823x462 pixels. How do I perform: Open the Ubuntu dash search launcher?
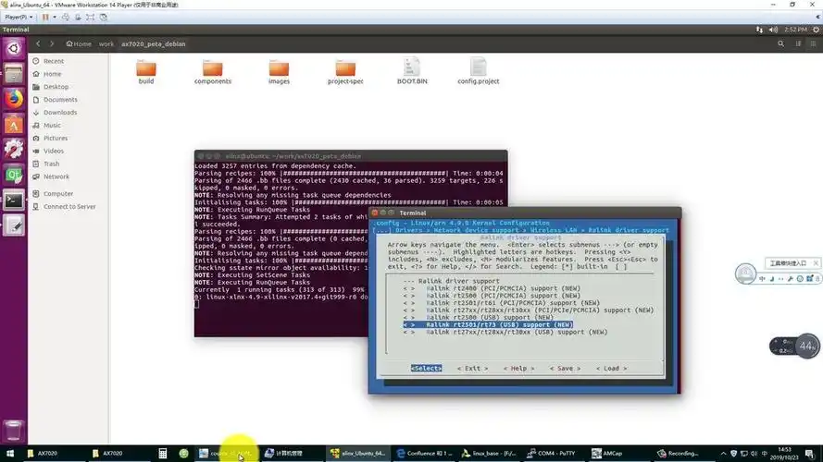point(14,48)
